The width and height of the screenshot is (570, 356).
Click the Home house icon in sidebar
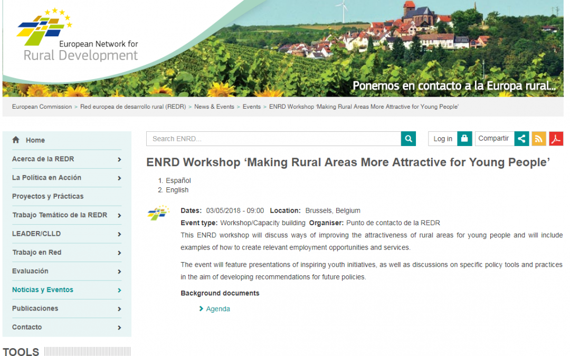(x=16, y=140)
